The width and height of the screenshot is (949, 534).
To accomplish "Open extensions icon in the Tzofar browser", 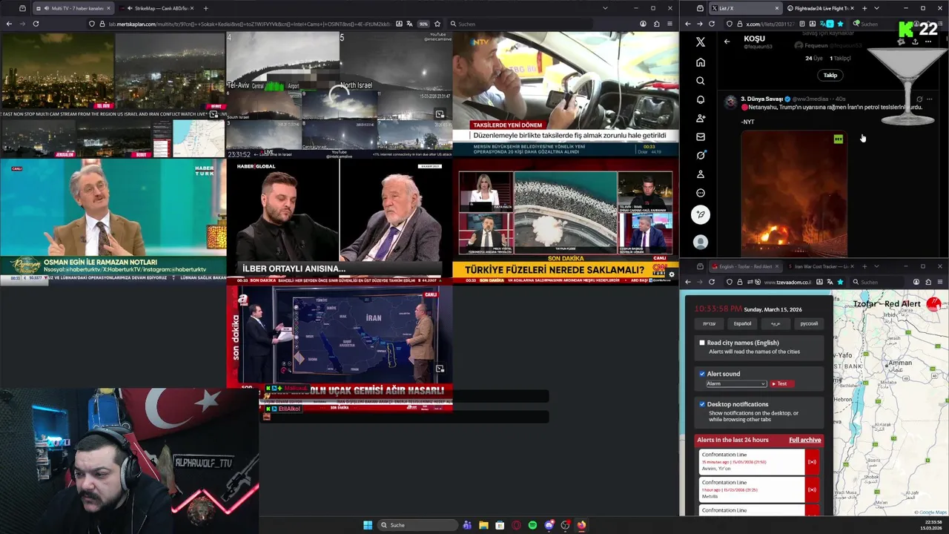I will (927, 282).
